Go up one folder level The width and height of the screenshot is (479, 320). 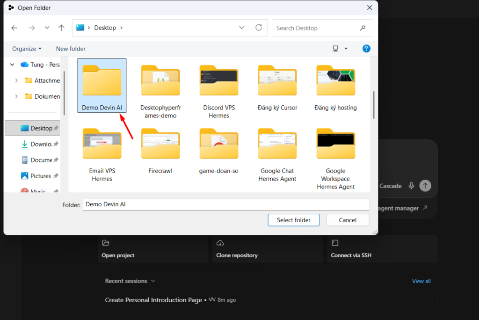tap(61, 28)
